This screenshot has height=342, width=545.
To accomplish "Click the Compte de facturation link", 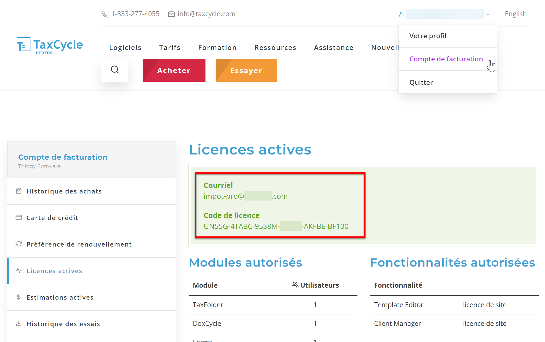I will (x=446, y=59).
